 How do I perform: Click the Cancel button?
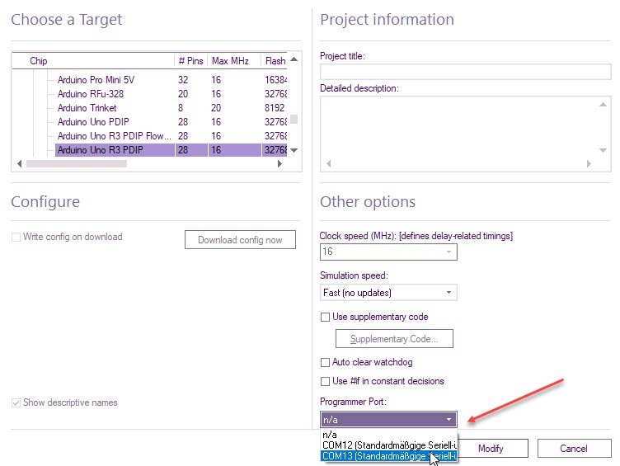[574, 449]
